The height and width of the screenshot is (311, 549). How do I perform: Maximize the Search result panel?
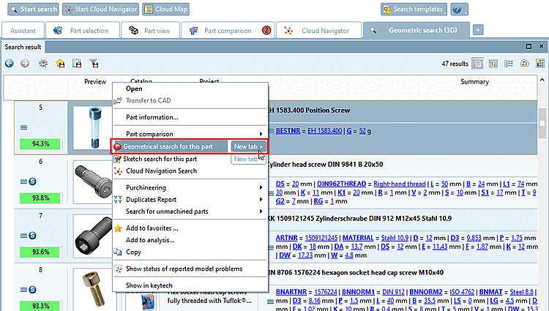529,46
